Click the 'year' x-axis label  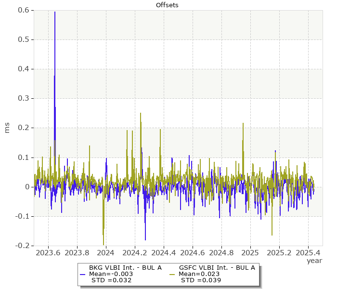(314, 261)
